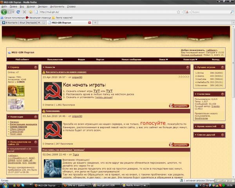Open the Файл menu
The height and width of the screenshot is (188, 235).
click(x=4, y=7)
